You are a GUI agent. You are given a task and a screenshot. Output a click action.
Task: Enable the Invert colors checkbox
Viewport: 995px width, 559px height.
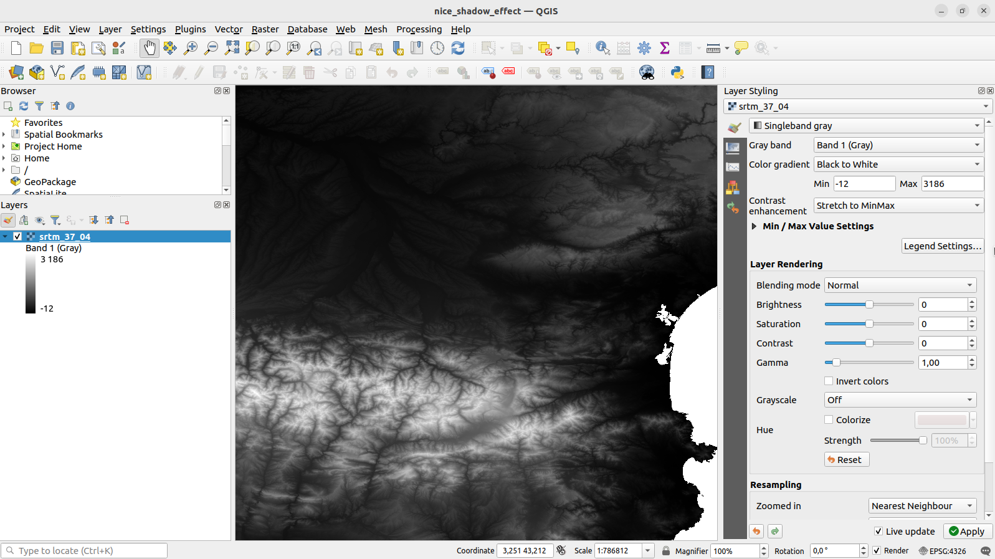pos(829,381)
